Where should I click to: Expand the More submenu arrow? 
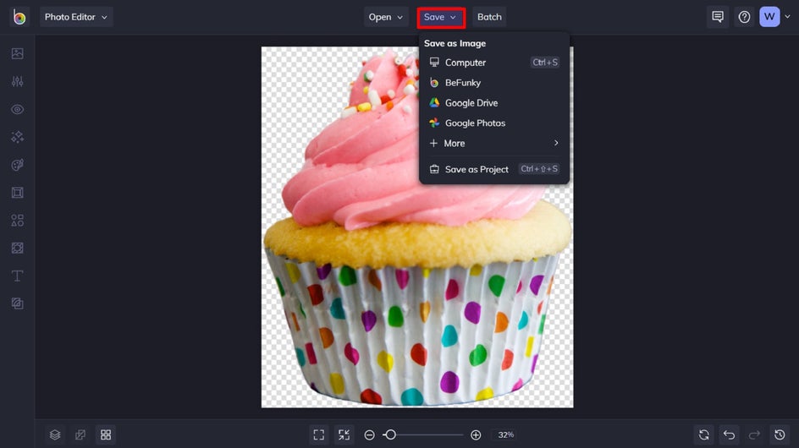556,143
